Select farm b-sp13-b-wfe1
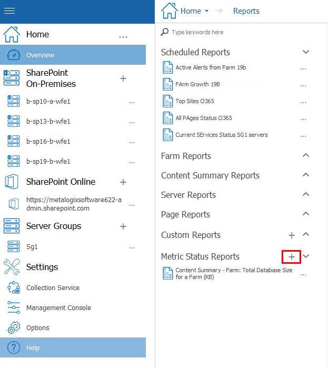 48,121
